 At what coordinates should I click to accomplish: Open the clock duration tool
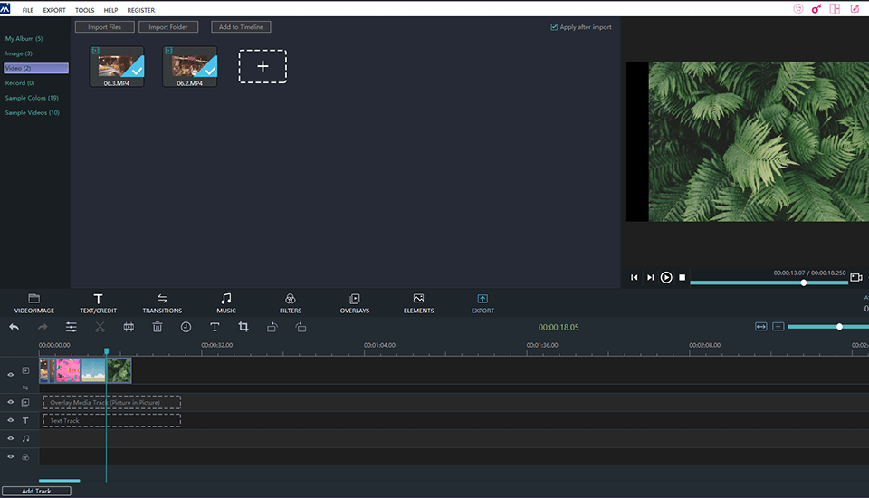point(186,327)
